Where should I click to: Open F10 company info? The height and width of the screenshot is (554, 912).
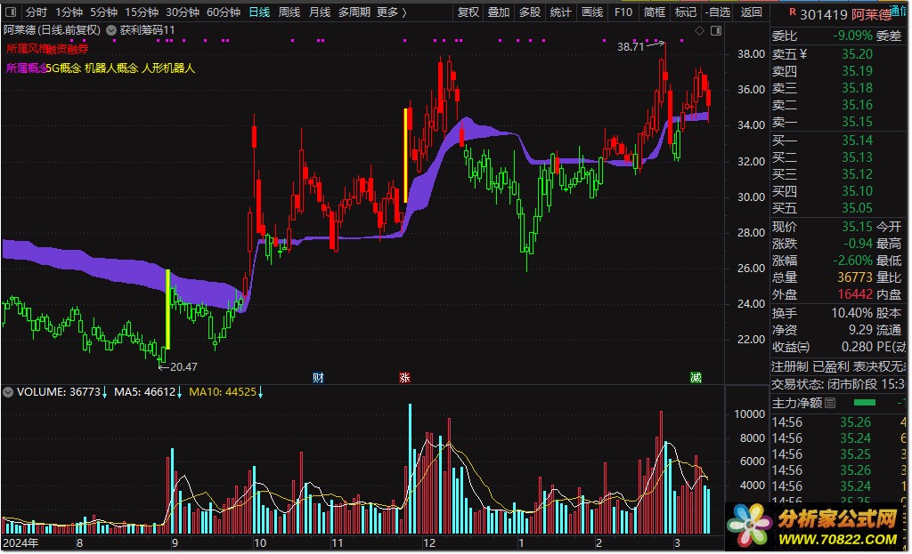coord(623,12)
